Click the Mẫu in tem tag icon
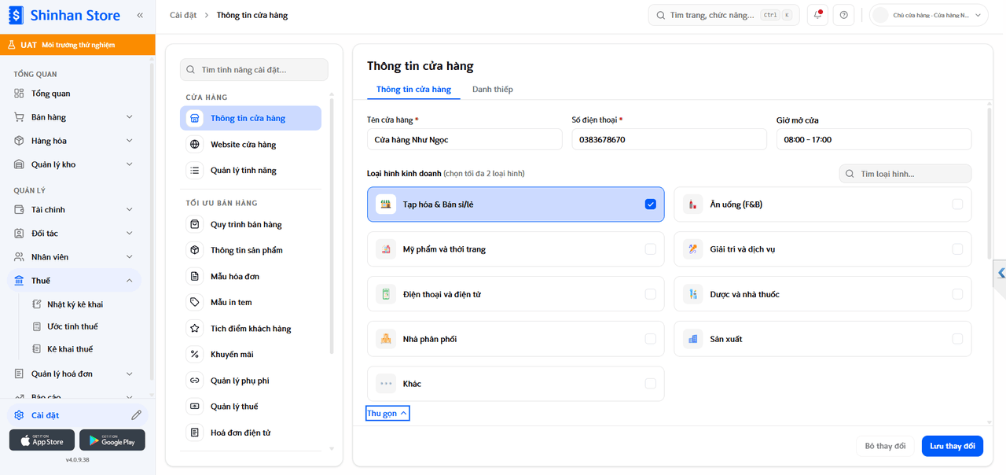Viewport: 1006px width, 475px height. [x=194, y=303]
